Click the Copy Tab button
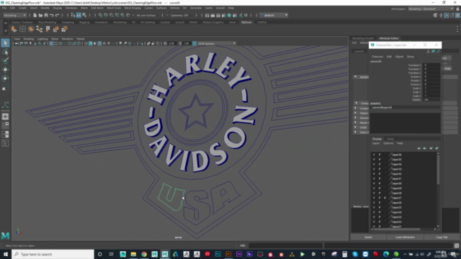Screen dimensions: 461x259 tap(442, 237)
